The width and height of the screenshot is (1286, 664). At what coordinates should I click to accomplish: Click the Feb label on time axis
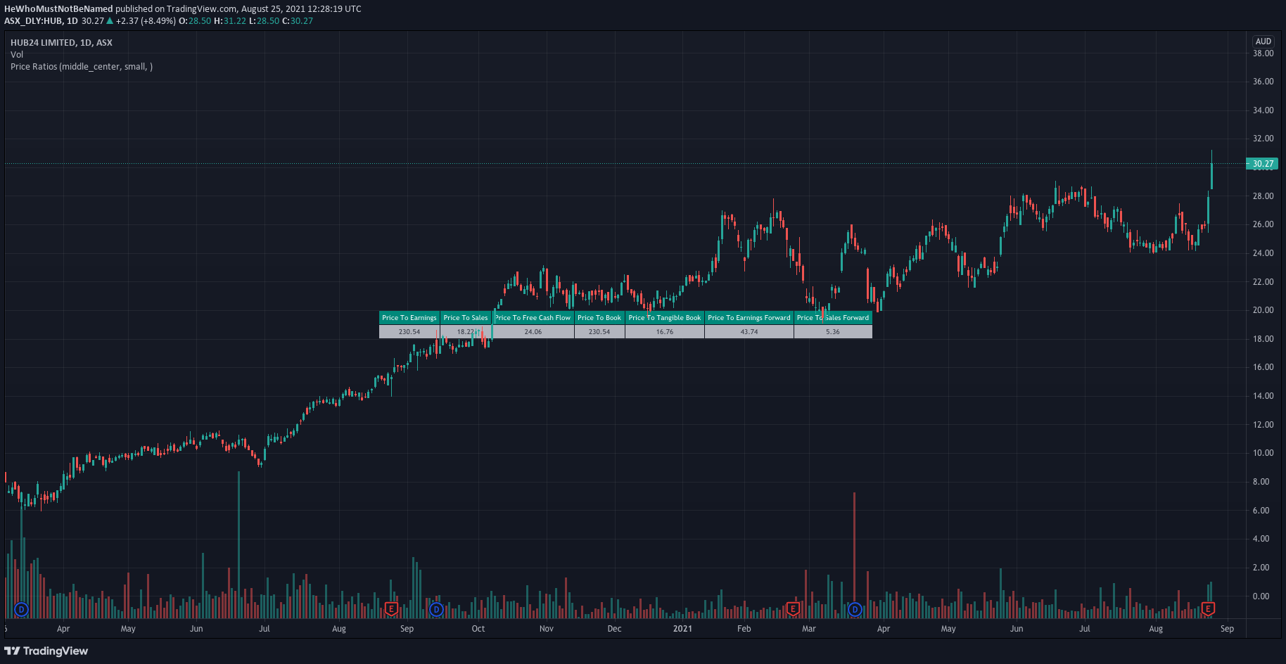coord(744,629)
